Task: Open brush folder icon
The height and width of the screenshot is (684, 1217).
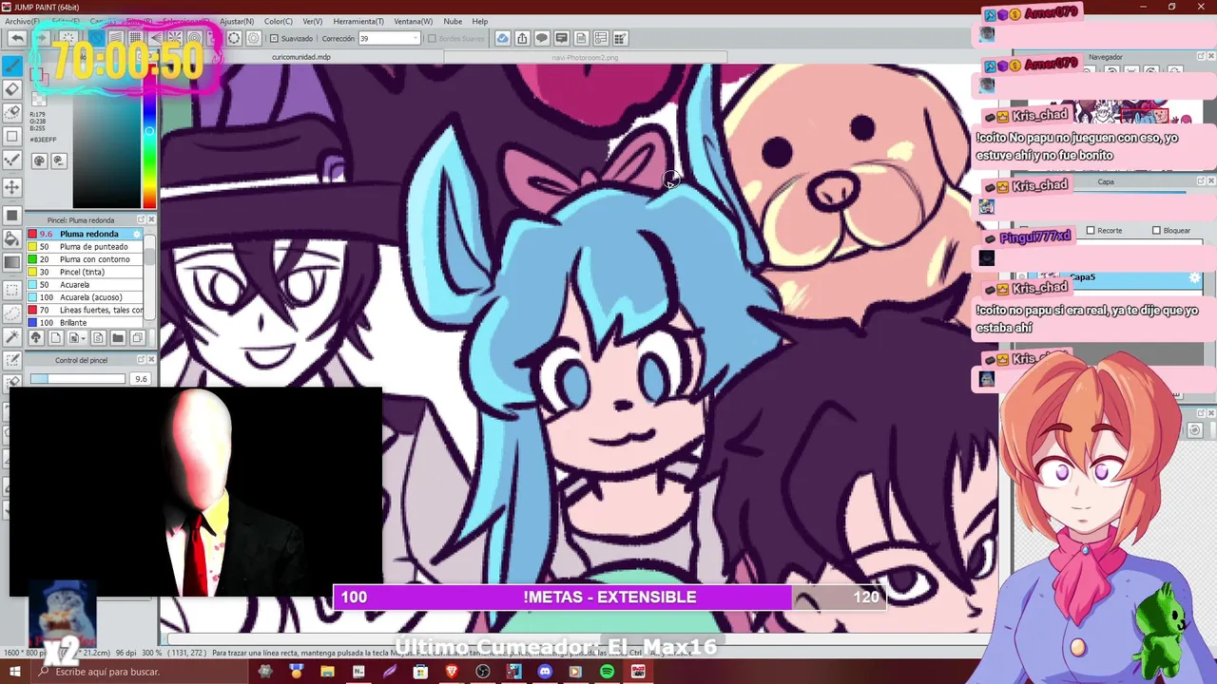Action: (x=118, y=338)
